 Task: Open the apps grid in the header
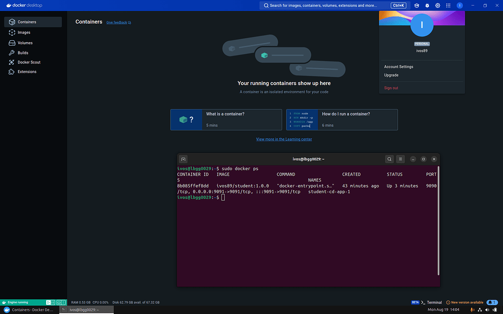tap(448, 5)
